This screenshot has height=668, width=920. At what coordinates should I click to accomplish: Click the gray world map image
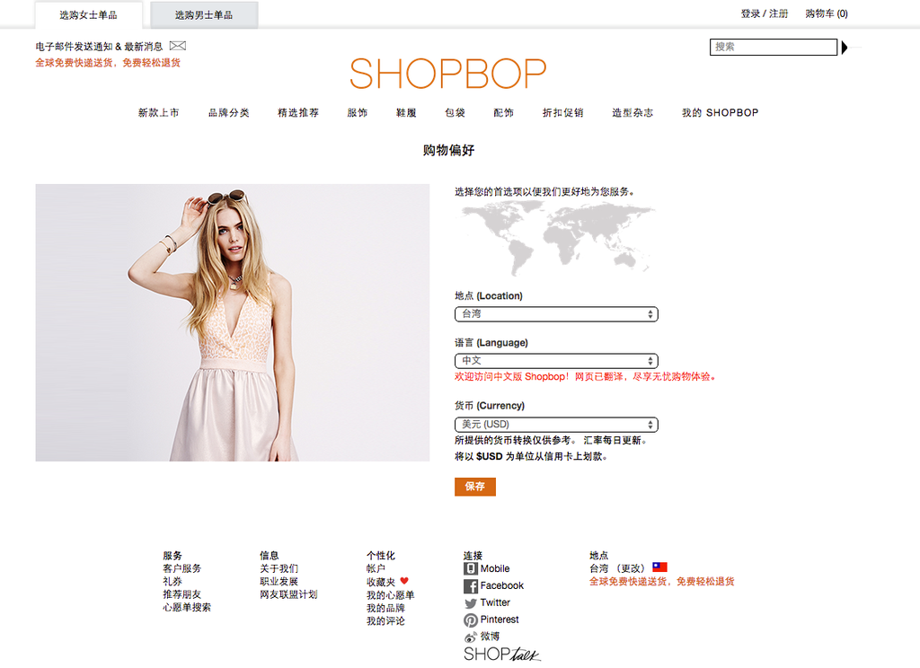click(556, 238)
